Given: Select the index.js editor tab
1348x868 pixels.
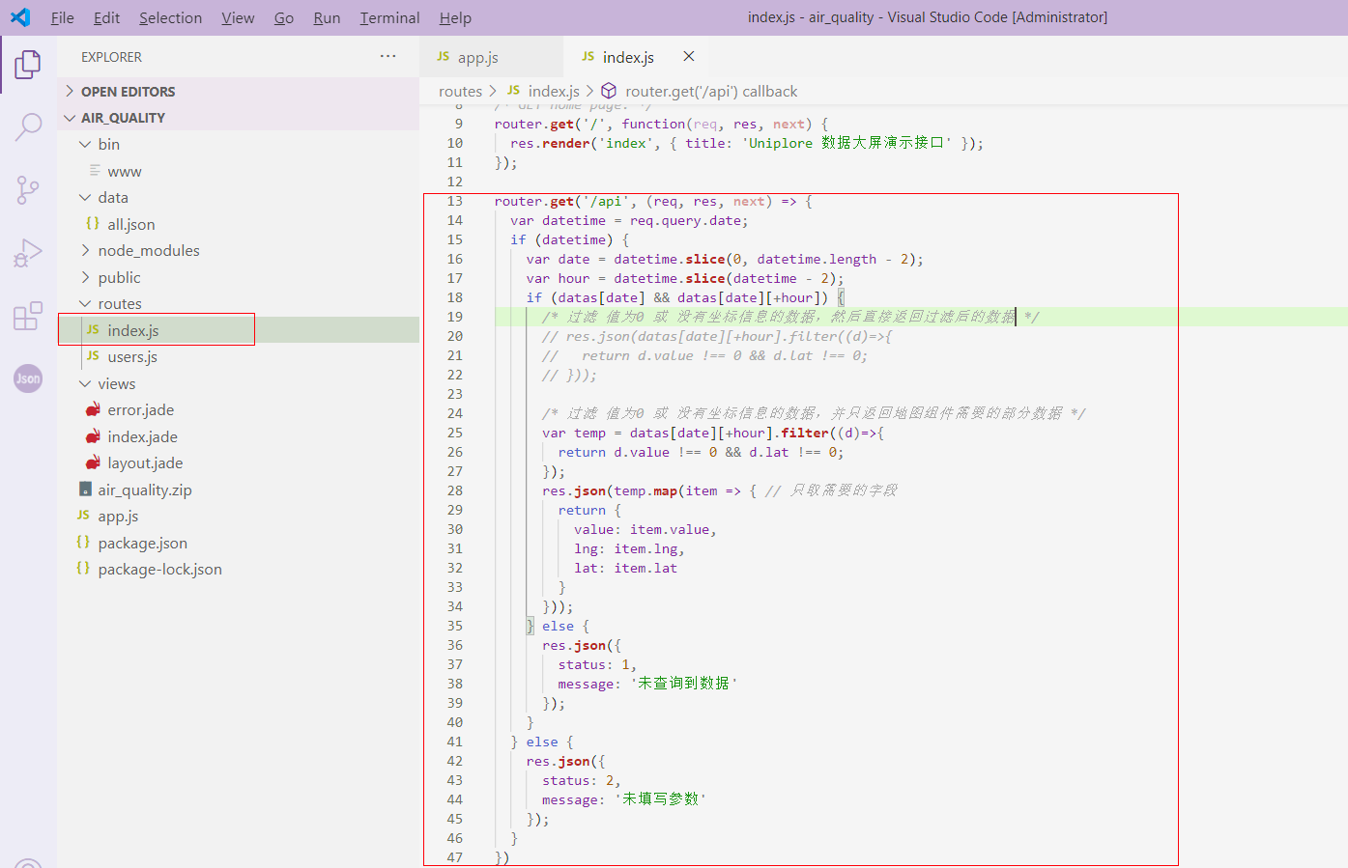Looking at the screenshot, I should click(637, 57).
